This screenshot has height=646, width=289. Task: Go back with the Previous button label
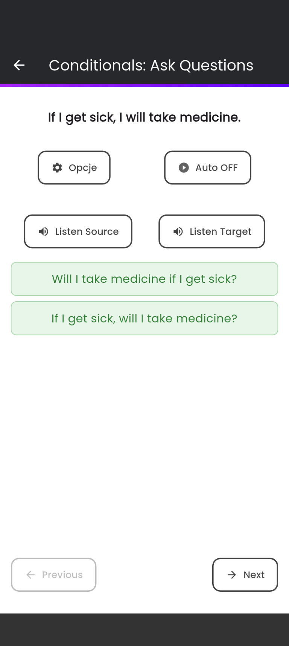click(62, 575)
